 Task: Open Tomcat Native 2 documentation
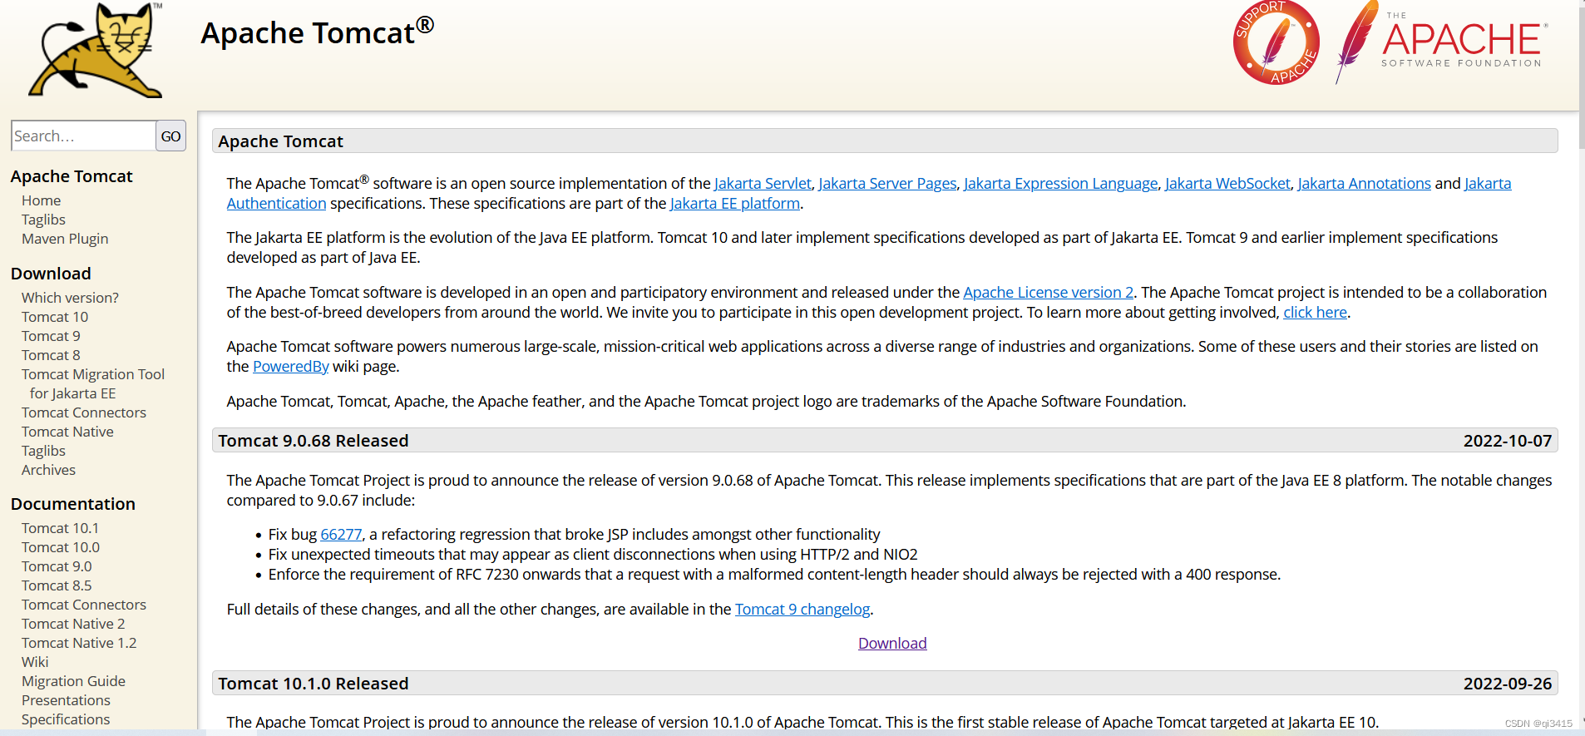pos(73,624)
